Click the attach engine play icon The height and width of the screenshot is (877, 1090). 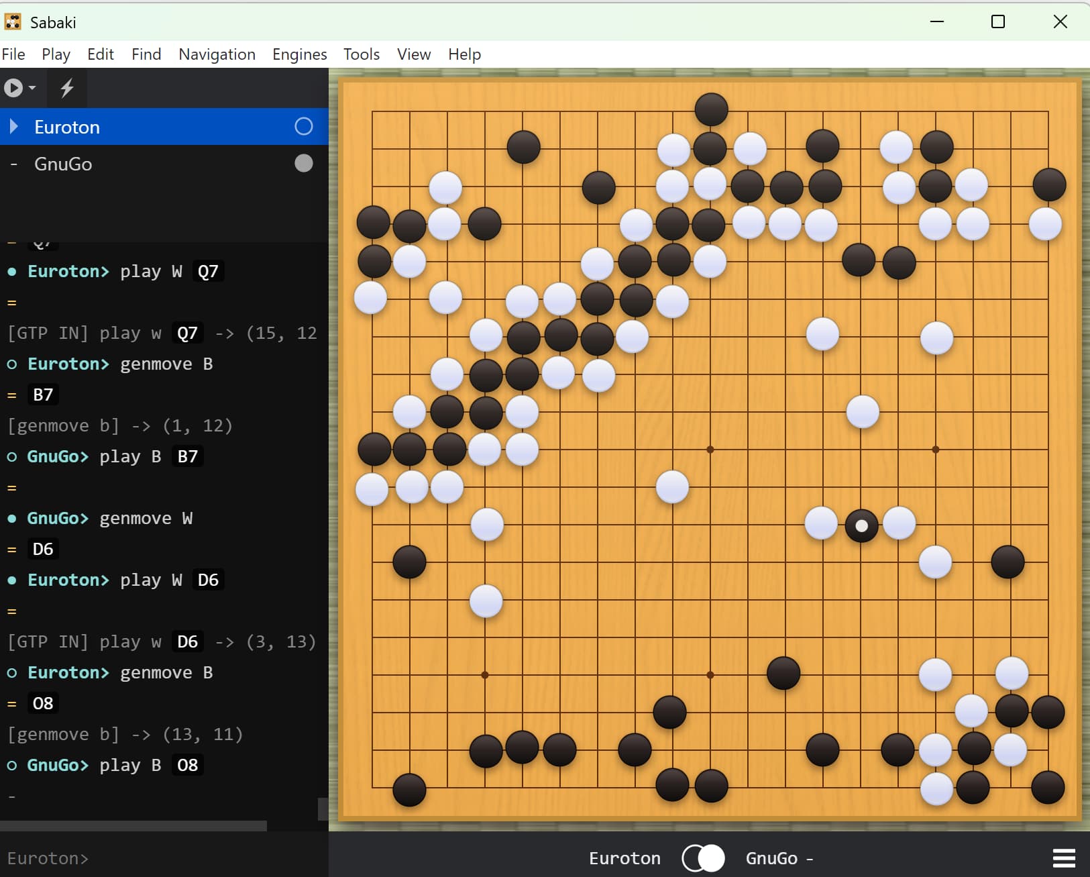(x=13, y=88)
